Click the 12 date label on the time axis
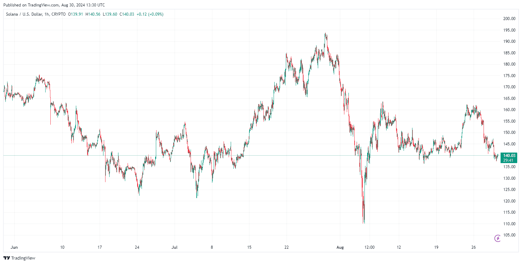This screenshot has height=264, width=522. pyautogui.click(x=399, y=247)
